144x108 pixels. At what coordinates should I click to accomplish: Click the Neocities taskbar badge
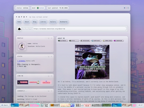click(65, 105)
